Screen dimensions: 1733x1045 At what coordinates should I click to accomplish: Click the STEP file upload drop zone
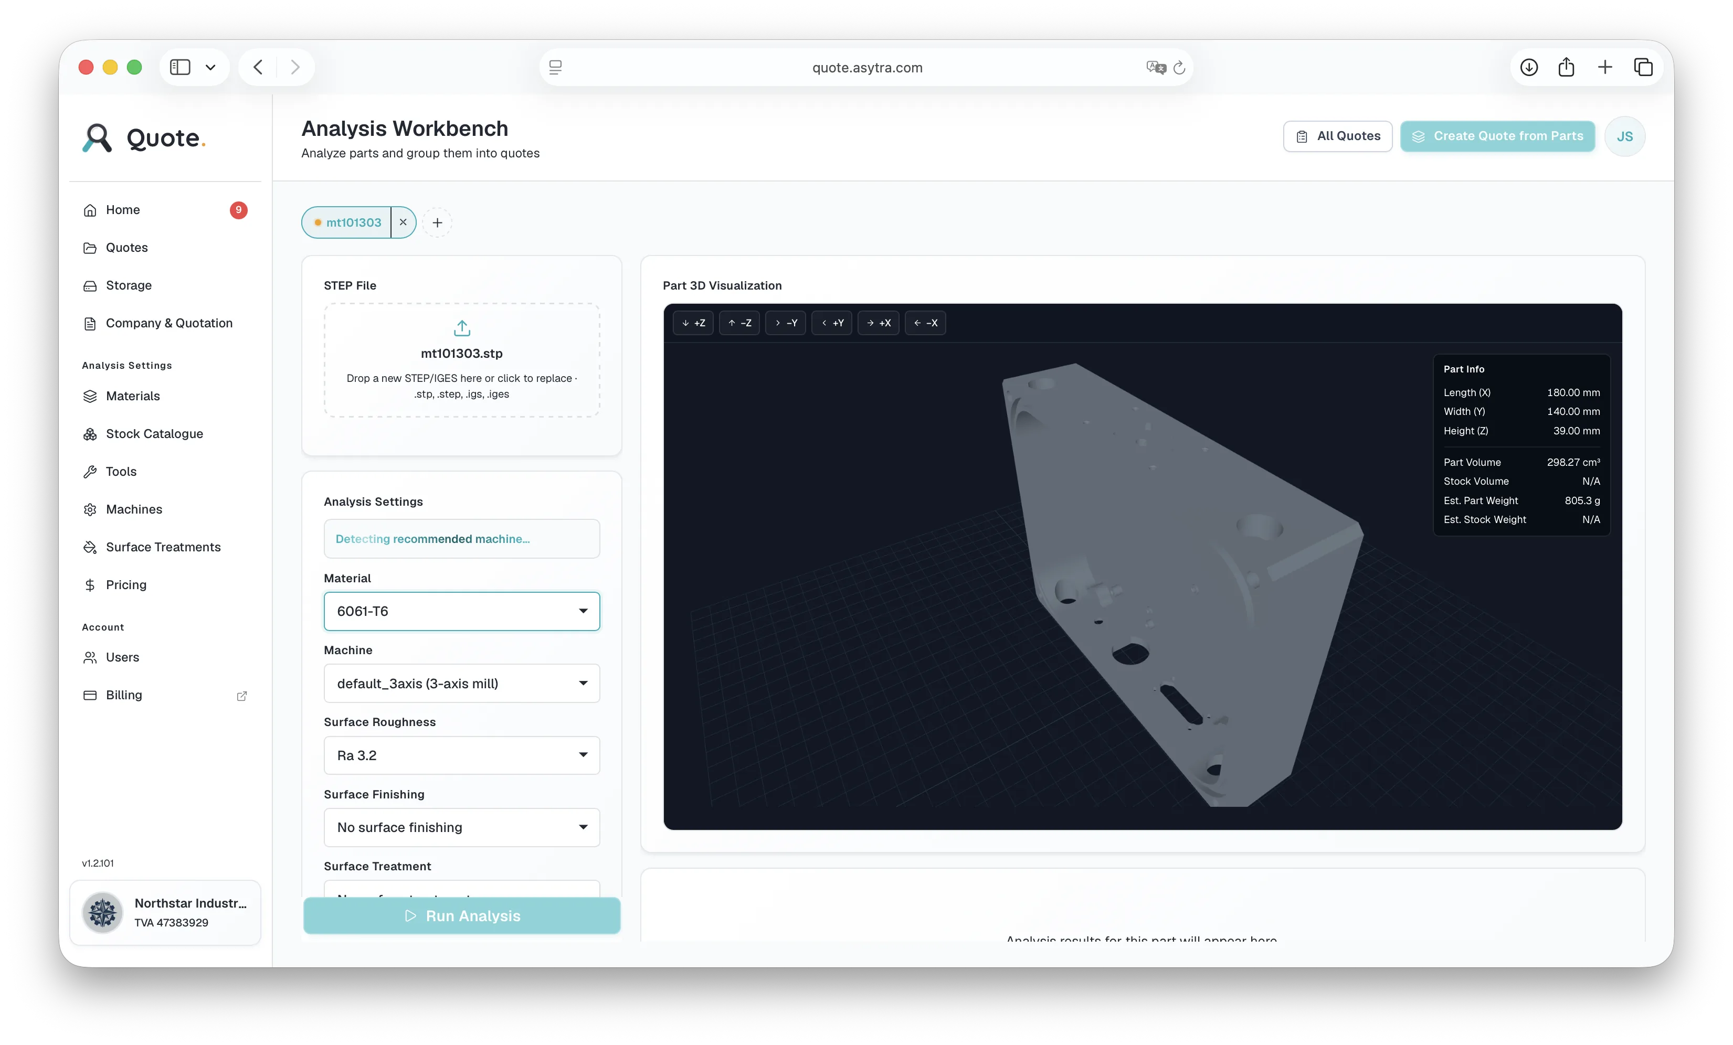461,360
